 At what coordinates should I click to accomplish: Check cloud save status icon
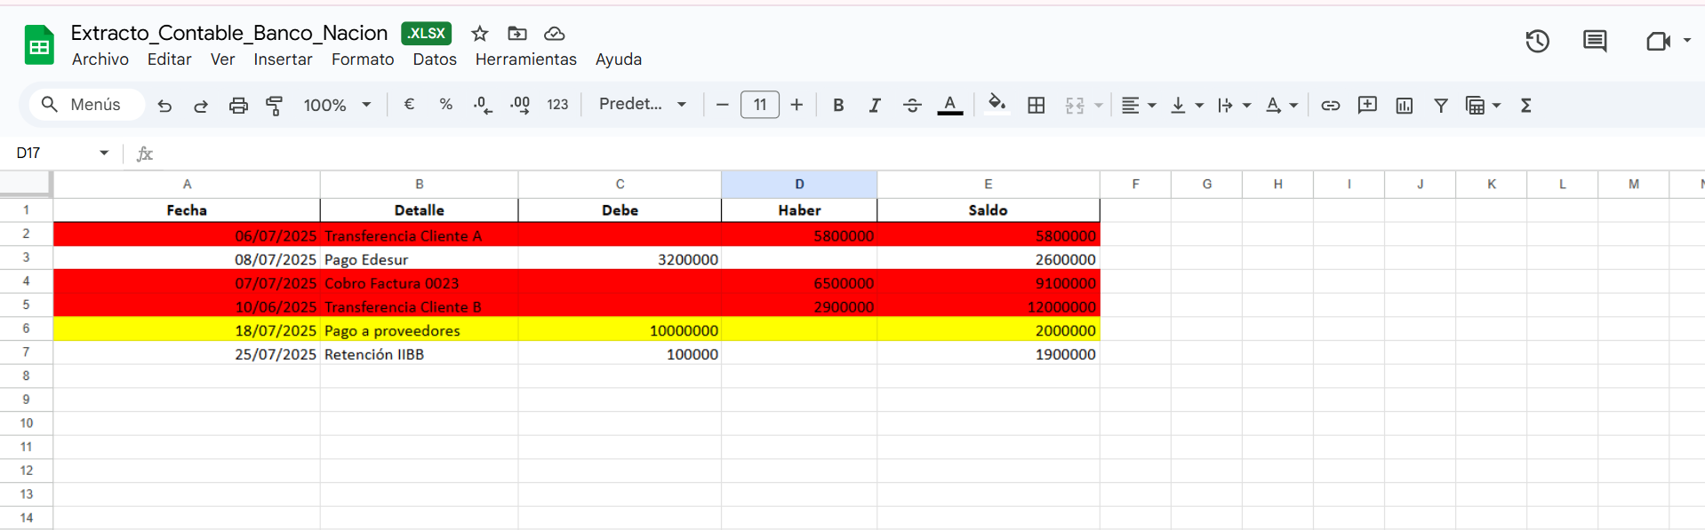pyautogui.click(x=555, y=34)
